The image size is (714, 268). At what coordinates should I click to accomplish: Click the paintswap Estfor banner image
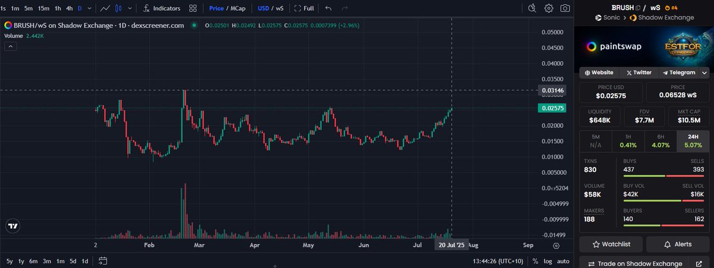[x=644, y=46]
